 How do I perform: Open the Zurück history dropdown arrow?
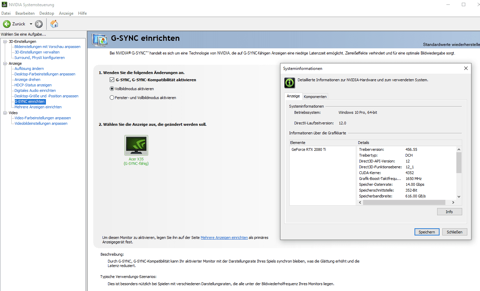point(31,24)
